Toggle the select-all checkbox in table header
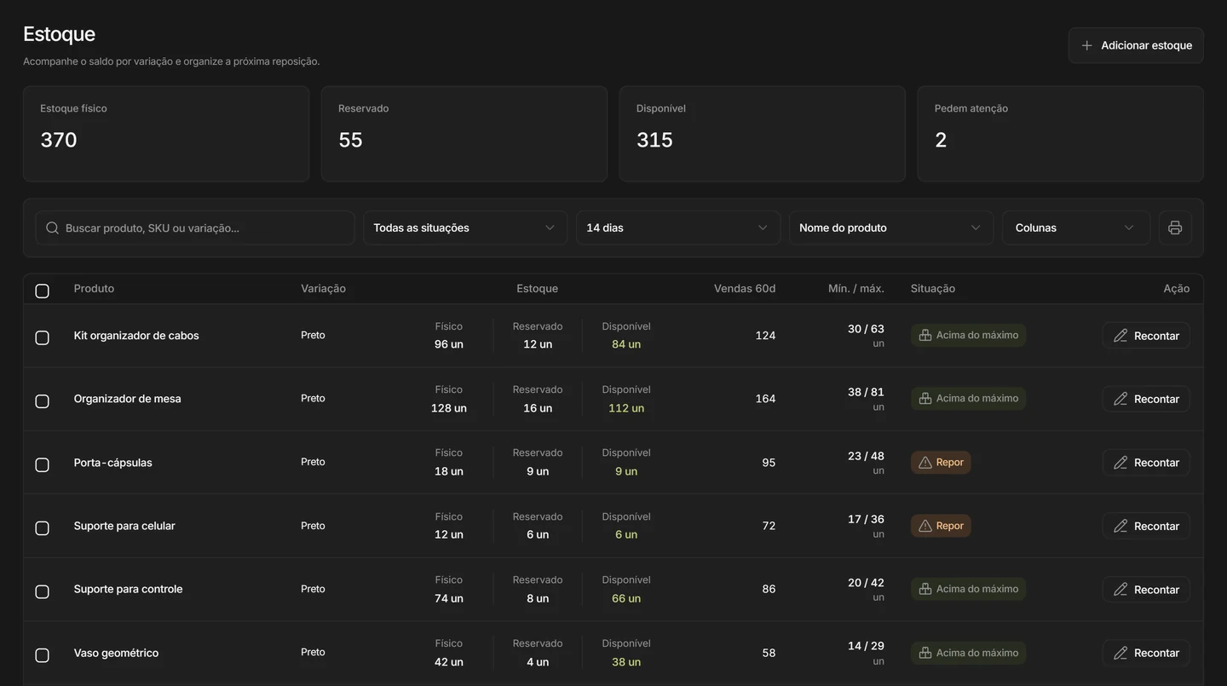 pyautogui.click(x=42, y=291)
